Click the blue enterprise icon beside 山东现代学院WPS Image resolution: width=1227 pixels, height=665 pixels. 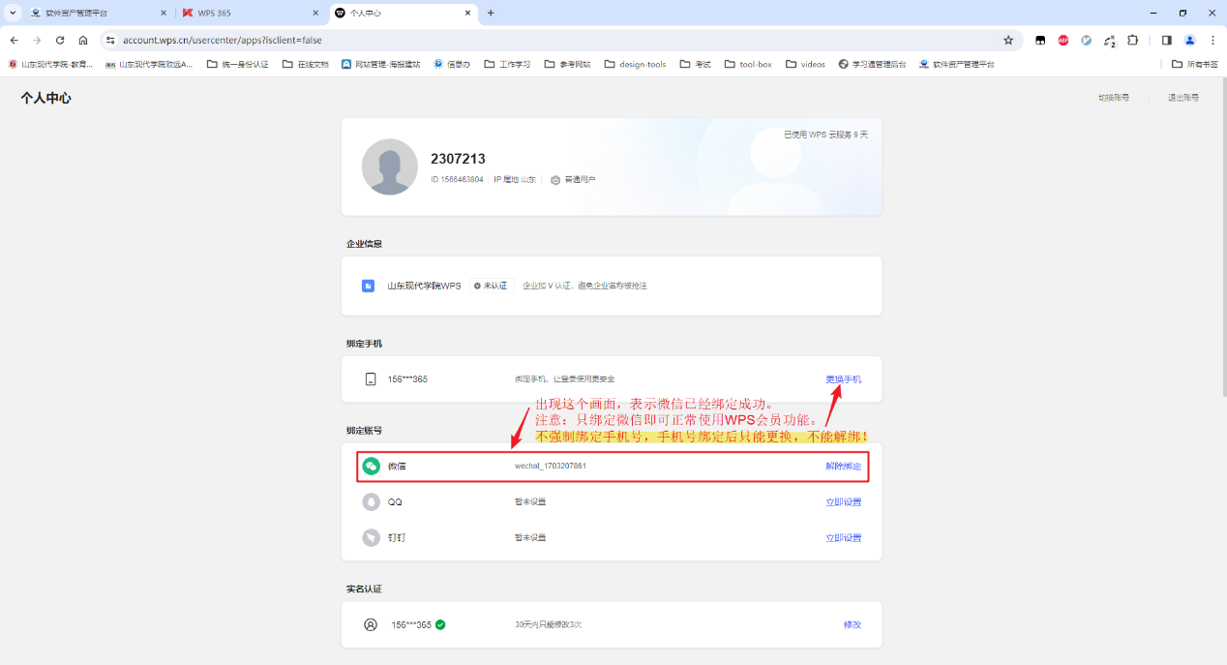(x=368, y=287)
